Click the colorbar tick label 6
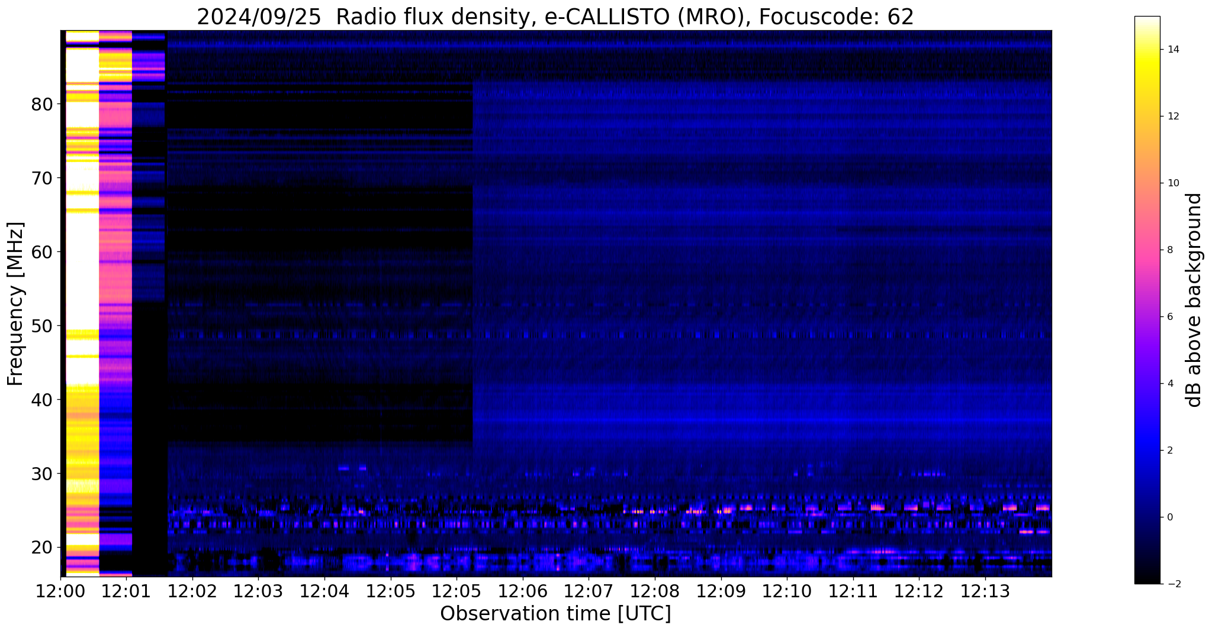The height and width of the screenshot is (631, 1212). pyautogui.click(x=1170, y=317)
